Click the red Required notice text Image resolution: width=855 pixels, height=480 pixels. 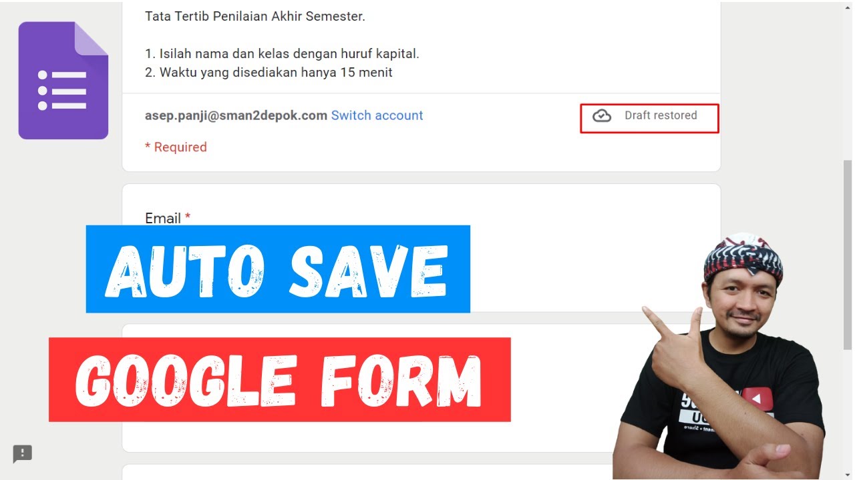[x=176, y=147]
